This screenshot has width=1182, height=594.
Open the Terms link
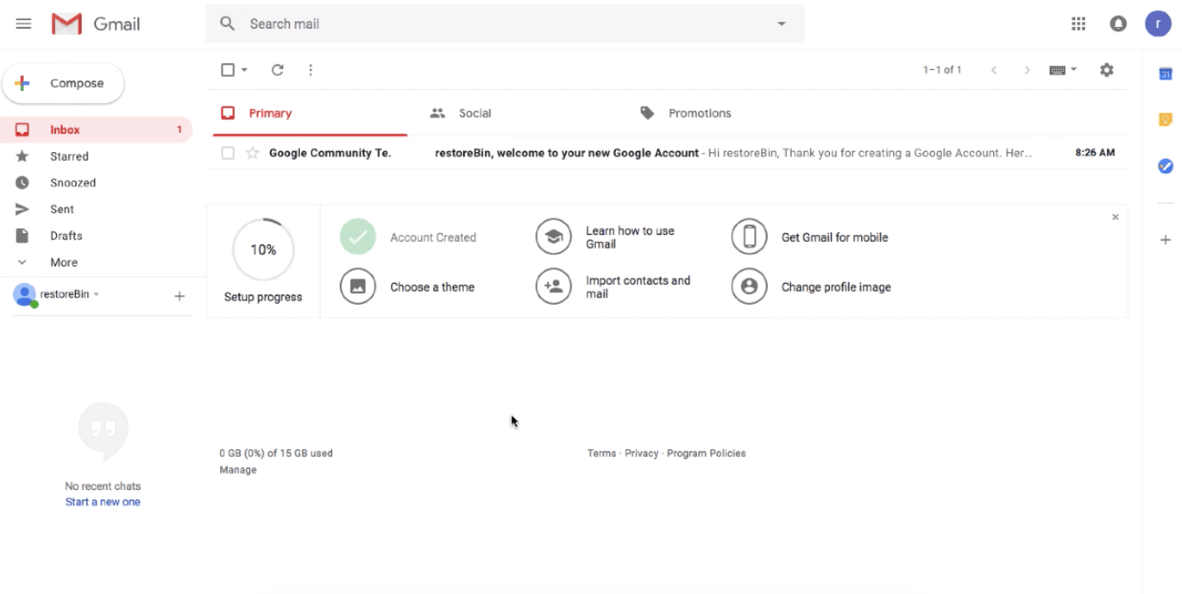601,453
